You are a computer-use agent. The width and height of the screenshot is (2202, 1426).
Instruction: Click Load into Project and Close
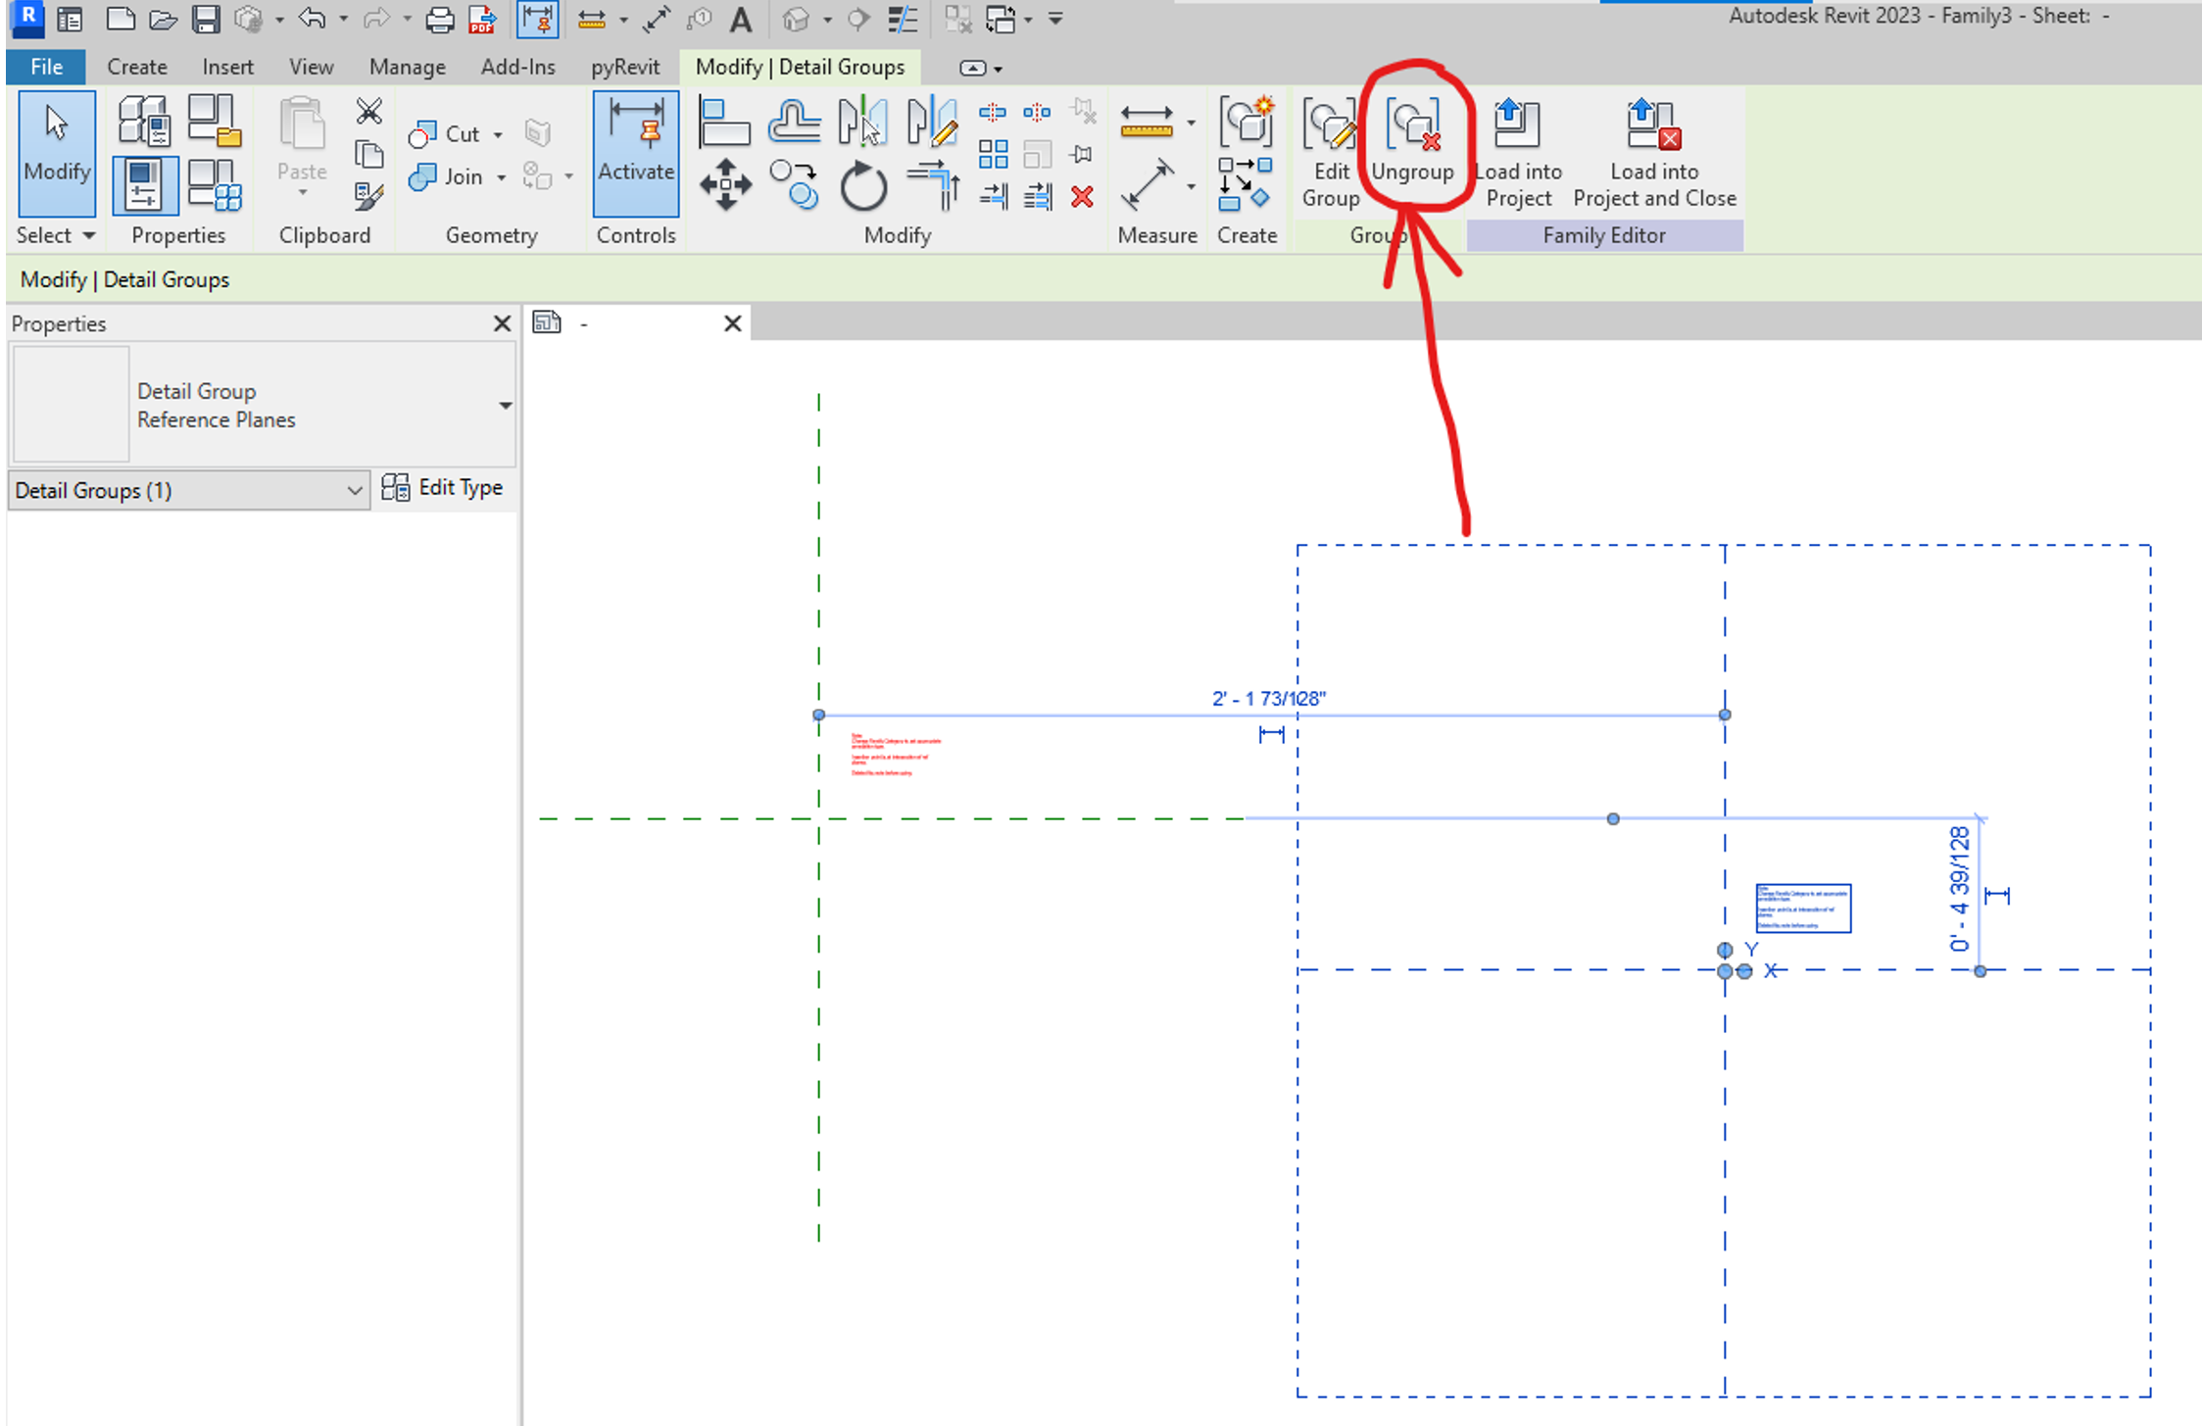click(1654, 153)
